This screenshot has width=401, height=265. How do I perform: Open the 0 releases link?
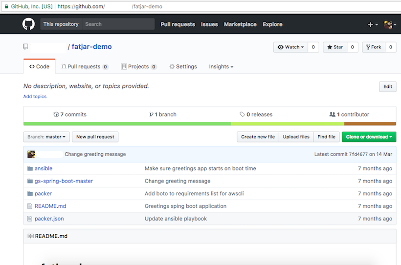(256, 114)
